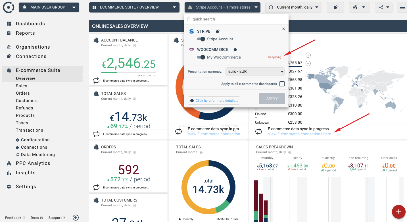This screenshot has width=407, height=222.
Task: Click the red add floating button
Action: coord(398,212)
